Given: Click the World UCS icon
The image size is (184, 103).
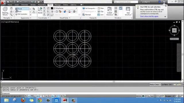Looking at the screenshot, I should [x=40, y=10].
